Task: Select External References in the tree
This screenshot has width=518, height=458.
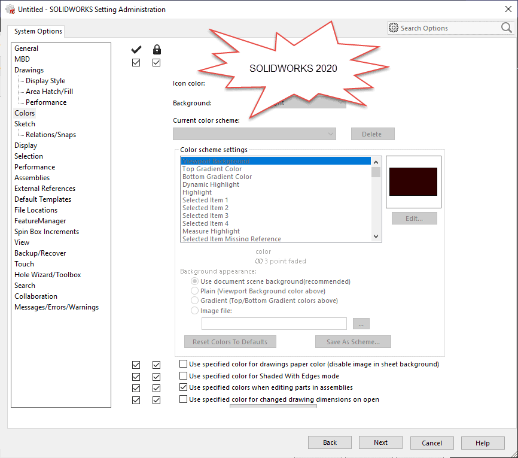Action: [45, 189]
